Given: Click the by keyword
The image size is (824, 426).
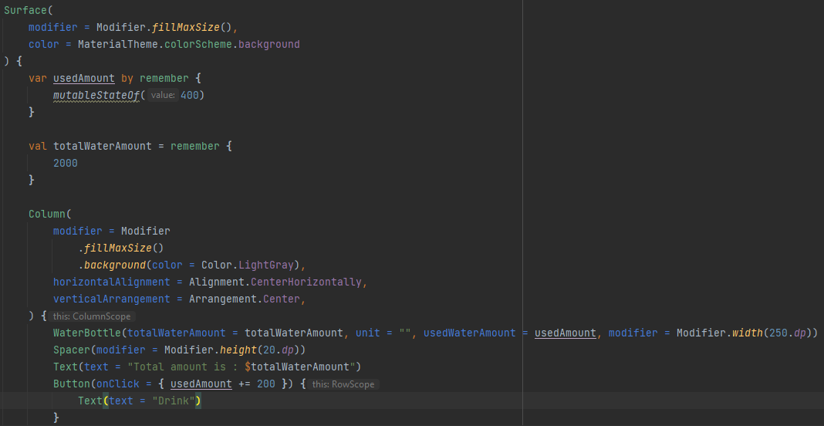Looking at the screenshot, I should 127,79.
